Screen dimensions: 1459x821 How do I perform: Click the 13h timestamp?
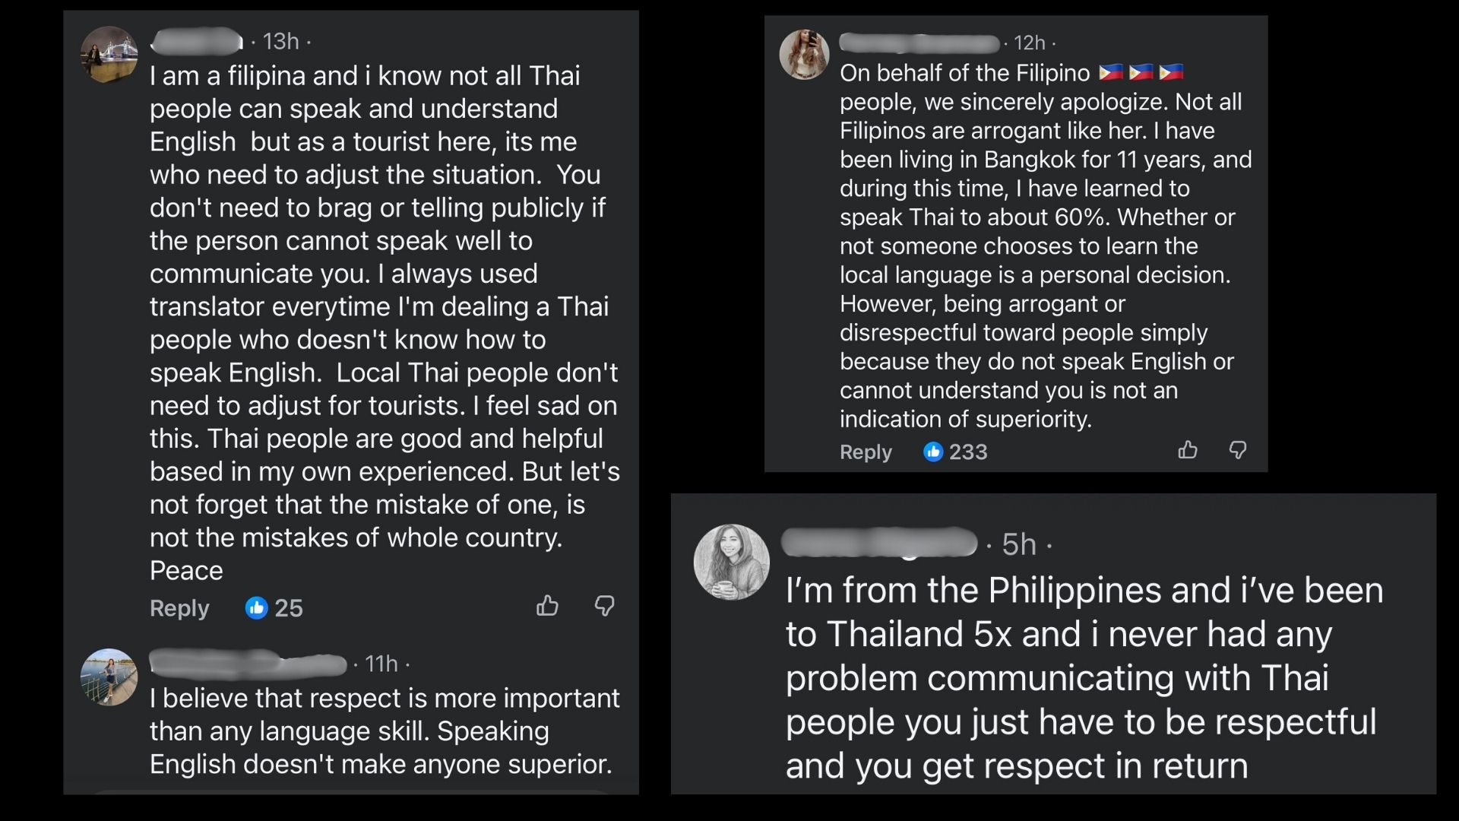coord(280,42)
